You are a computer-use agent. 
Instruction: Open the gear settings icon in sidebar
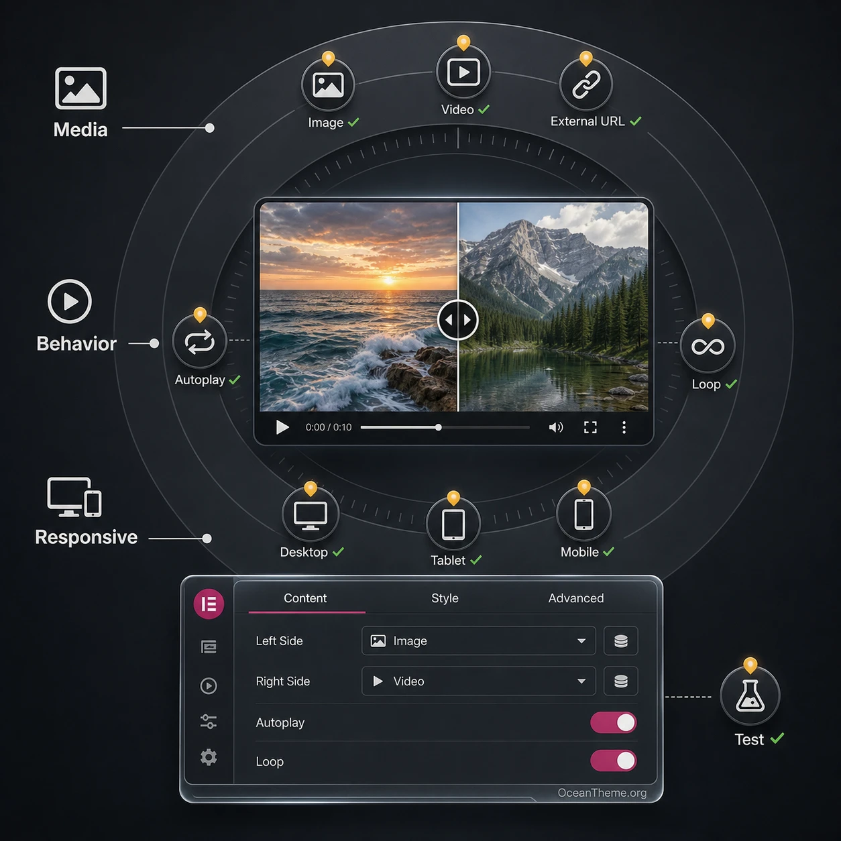[x=209, y=757]
